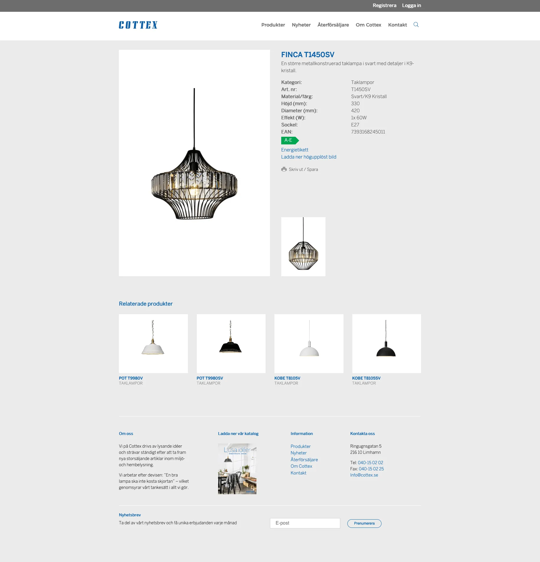This screenshot has height=562, width=540.
Task: Click Info@cottex.se email link
Action: tap(364, 475)
